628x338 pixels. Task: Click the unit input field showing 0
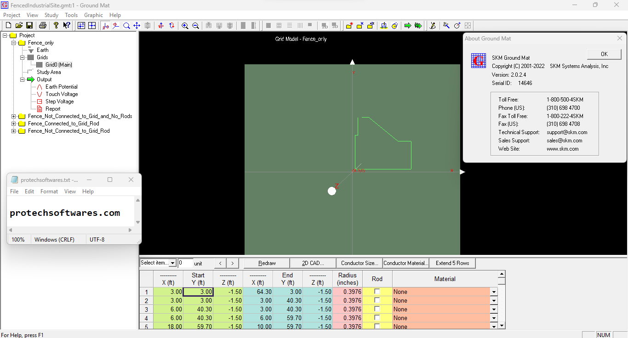pyautogui.click(x=185, y=263)
